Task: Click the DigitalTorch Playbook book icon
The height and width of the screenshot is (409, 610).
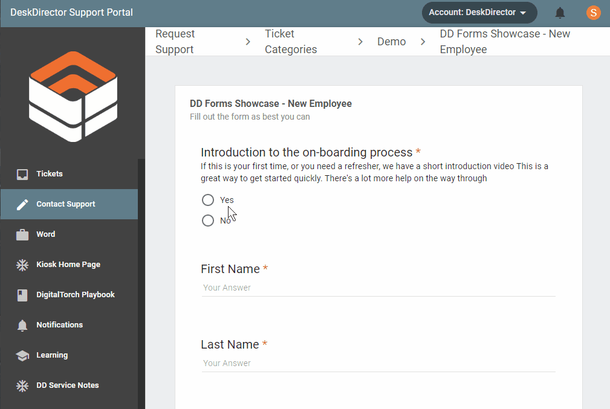Action: click(22, 295)
